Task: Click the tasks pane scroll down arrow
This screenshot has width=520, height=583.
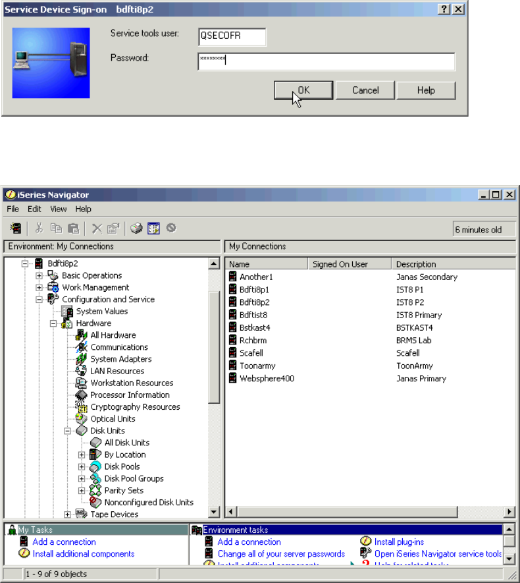Action: [509, 559]
